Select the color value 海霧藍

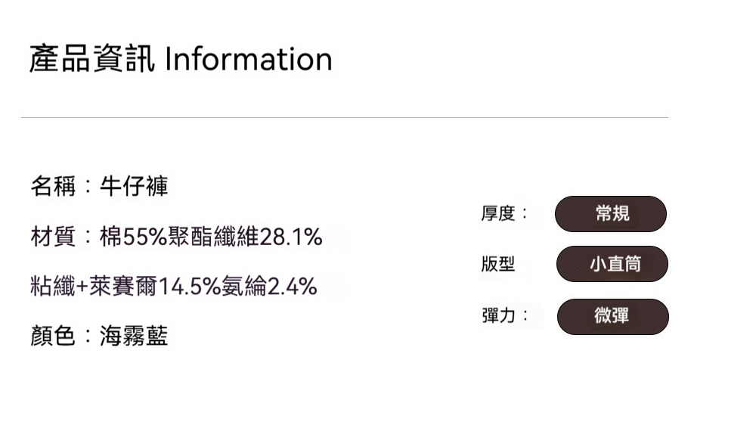[x=134, y=336]
